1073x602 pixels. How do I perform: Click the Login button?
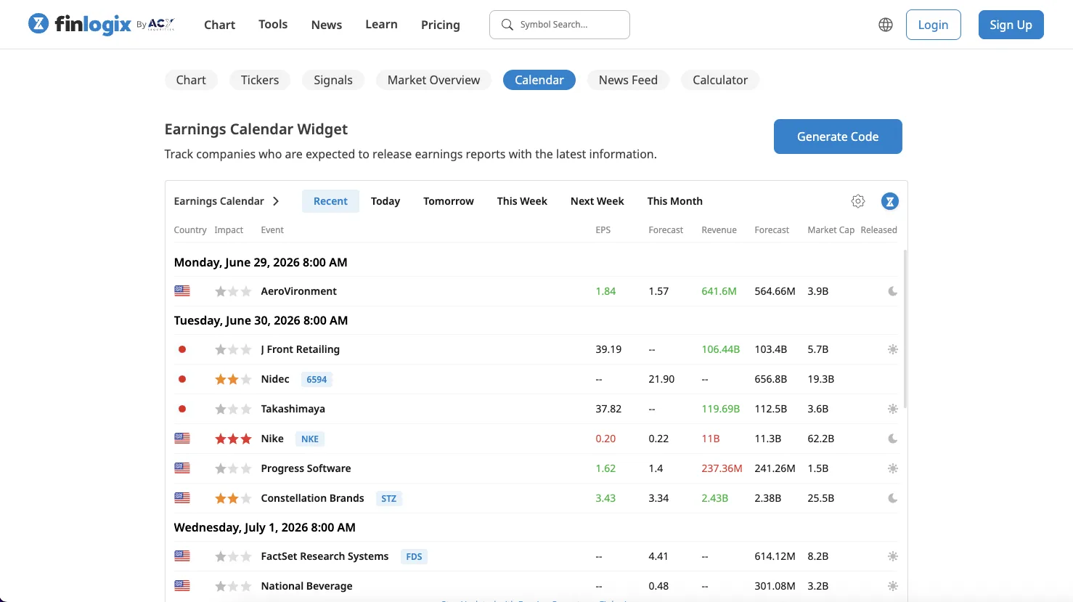pyautogui.click(x=933, y=25)
